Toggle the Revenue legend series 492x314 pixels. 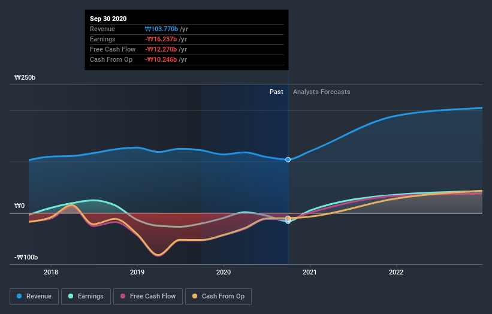tap(34, 297)
